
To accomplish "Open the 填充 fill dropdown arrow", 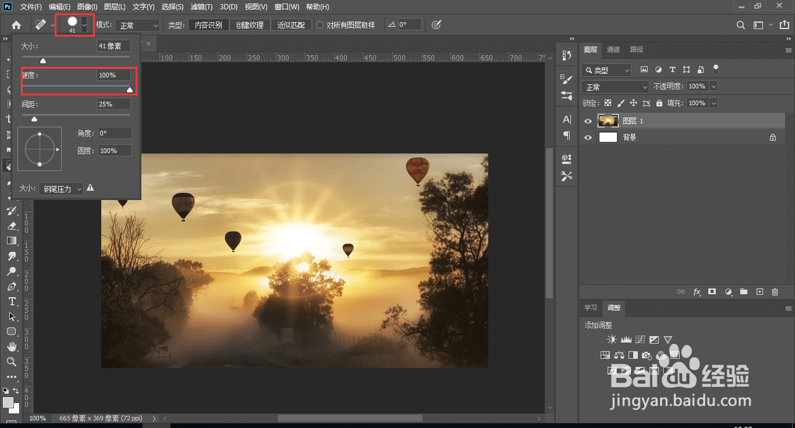I will (714, 103).
